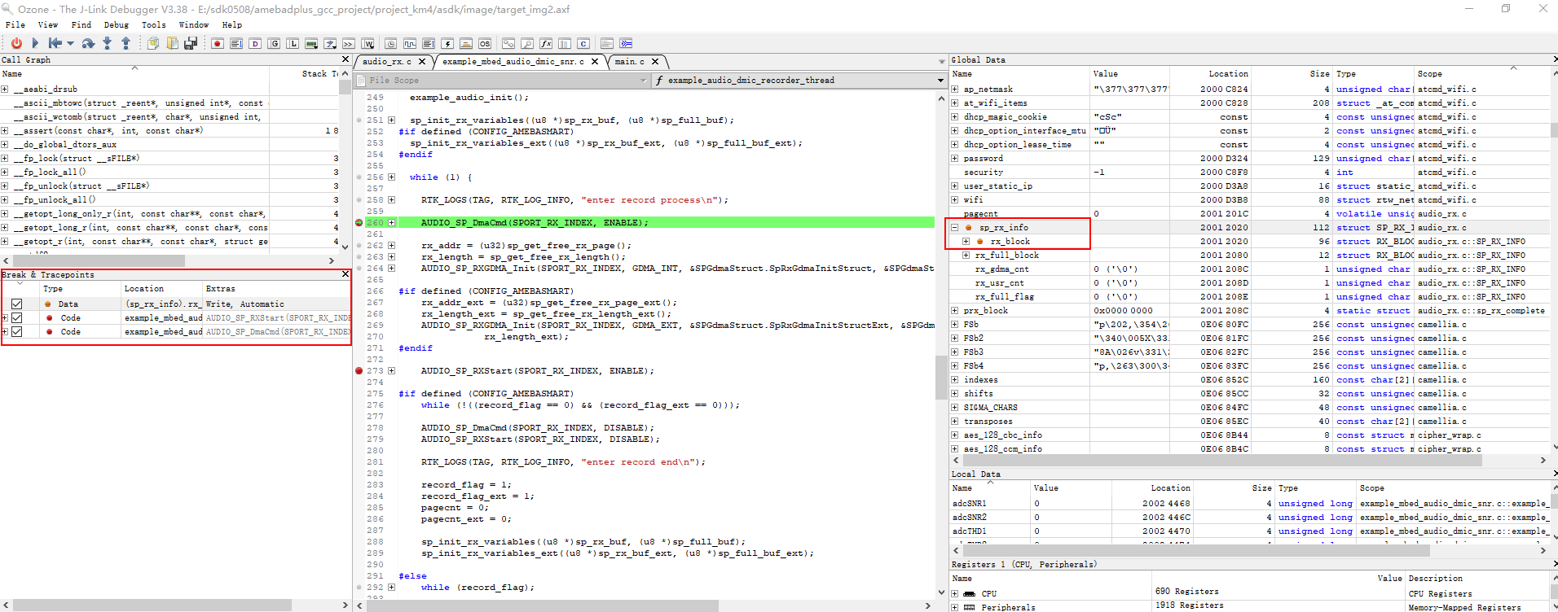Uncheck the AUDIO_SP_RXStart code breakpoint
This screenshot has height=612, width=1558.
click(x=16, y=318)
